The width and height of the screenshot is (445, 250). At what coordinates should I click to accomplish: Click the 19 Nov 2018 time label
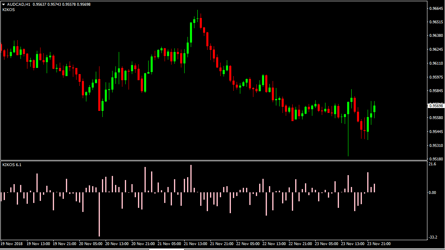(x=11, y=243)
